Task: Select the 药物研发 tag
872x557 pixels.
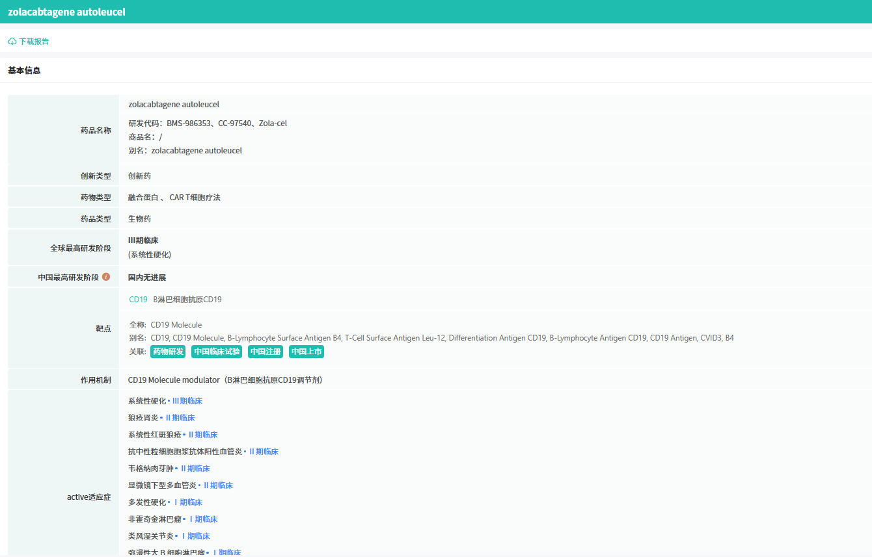Action: click(168, 352)
